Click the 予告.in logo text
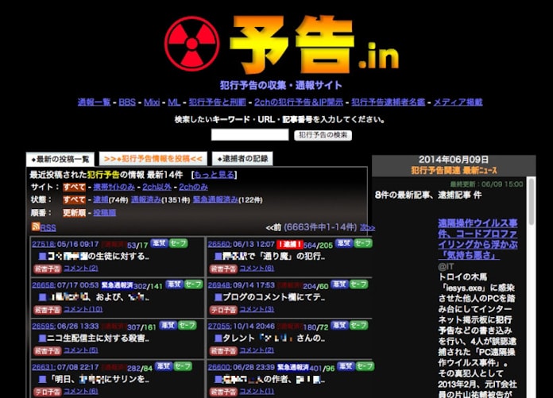 point(314,44)
